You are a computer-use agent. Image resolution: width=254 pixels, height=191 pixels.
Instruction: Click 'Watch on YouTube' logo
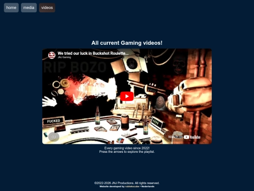point(184,137)
